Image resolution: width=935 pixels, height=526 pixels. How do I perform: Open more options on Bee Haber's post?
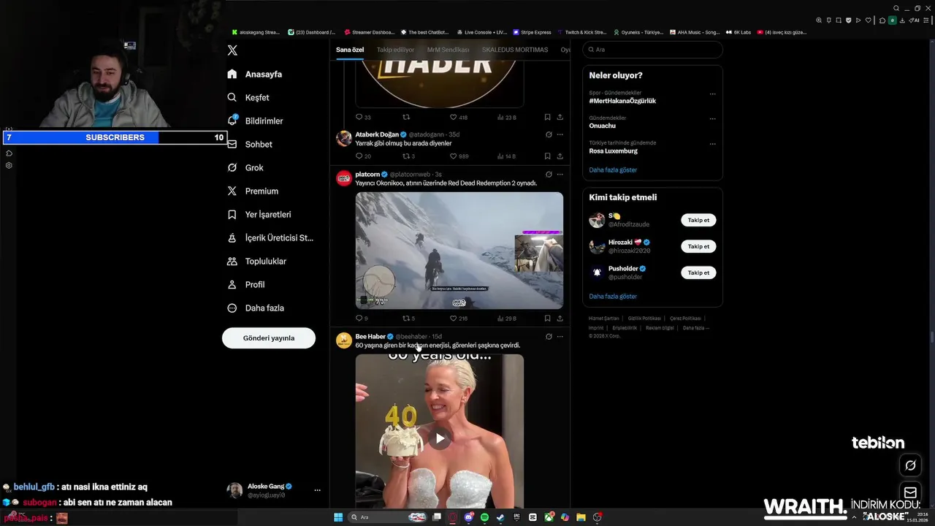560,337
